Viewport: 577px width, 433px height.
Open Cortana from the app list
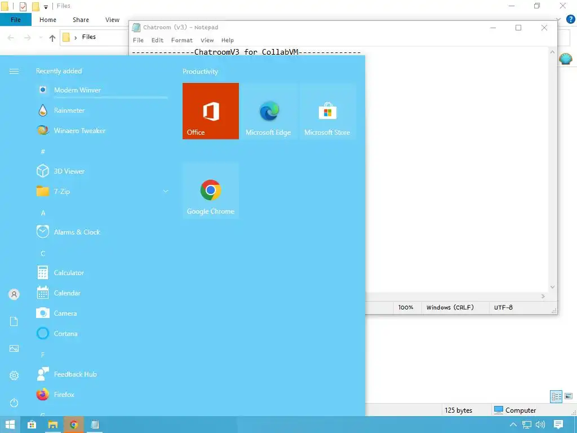[102, 333]
